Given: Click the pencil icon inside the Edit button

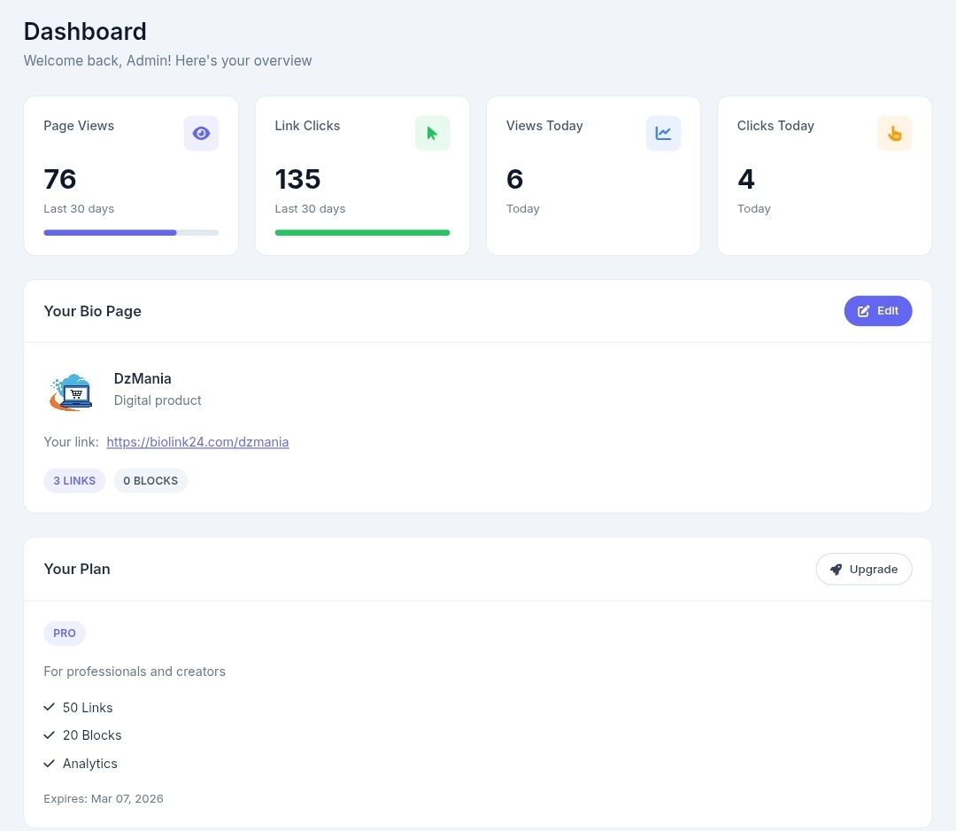Looking at the screenshot, I should tap(861, 311).
